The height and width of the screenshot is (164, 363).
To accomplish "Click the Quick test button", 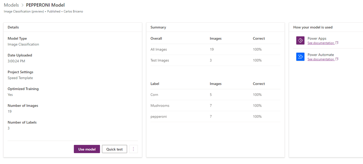I will [x=114, y=149].
